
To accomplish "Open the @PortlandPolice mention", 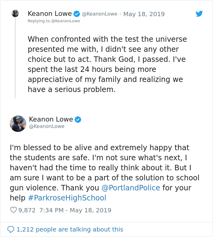I will point(131,188).
